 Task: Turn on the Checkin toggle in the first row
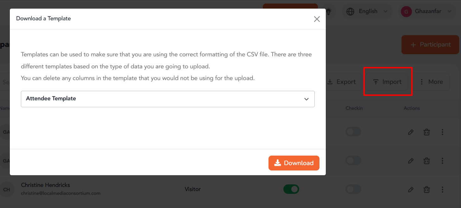pyautogui.click(x=353, y=132)
